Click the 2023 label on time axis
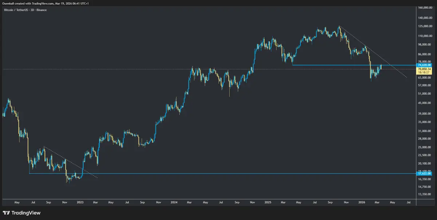Screen dimensions: 437x220 click(x=80, y=201)
